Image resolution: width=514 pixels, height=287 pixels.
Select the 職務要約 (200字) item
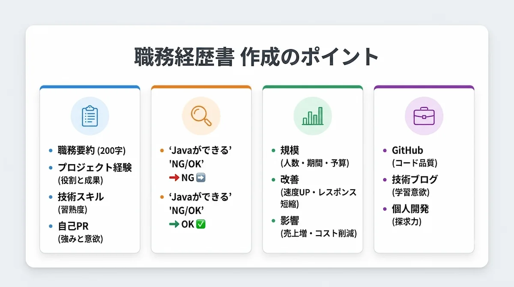coord(92,150)
